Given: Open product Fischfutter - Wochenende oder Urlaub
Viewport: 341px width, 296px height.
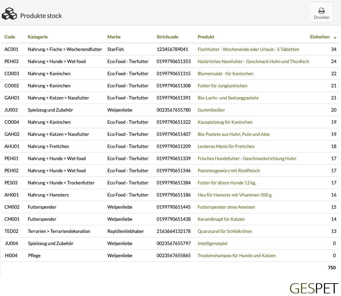Looking at the screenshot, I should pyautogui.click(x=248, y=49).
